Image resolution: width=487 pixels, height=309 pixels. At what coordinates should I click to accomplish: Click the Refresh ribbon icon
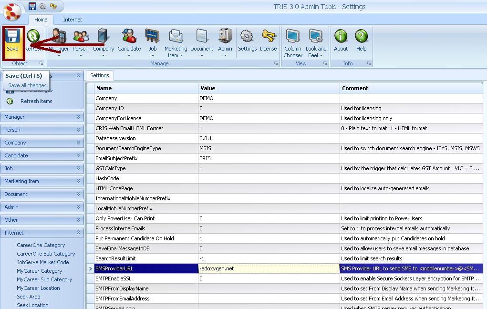click(x=33, y=36)
